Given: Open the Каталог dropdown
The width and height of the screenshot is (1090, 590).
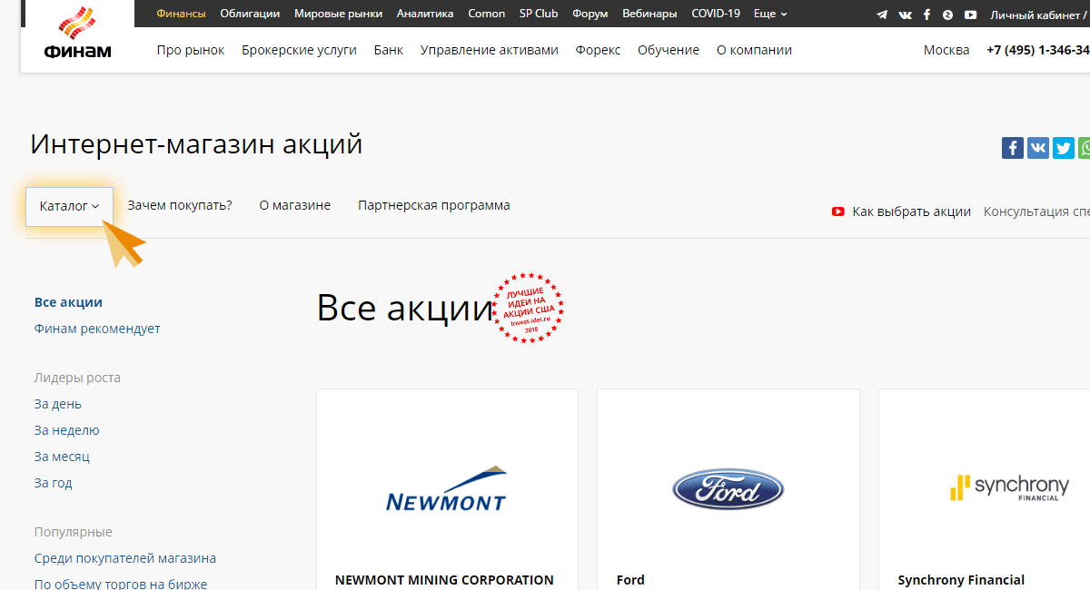Looking at the screenshot, I should pyautogui.click(x=69, y=206).
